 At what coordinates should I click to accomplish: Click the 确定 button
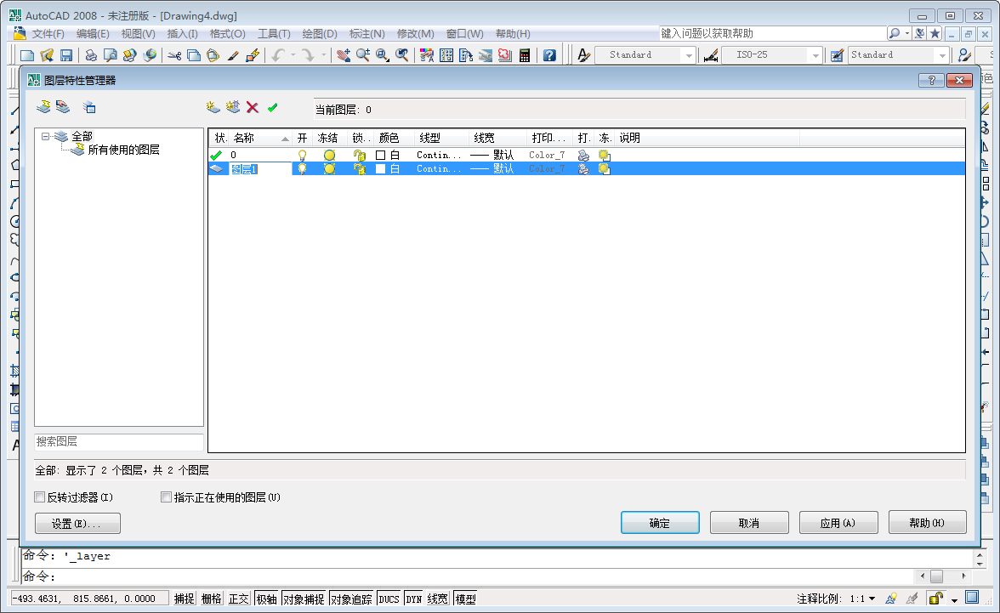(660, 522)
